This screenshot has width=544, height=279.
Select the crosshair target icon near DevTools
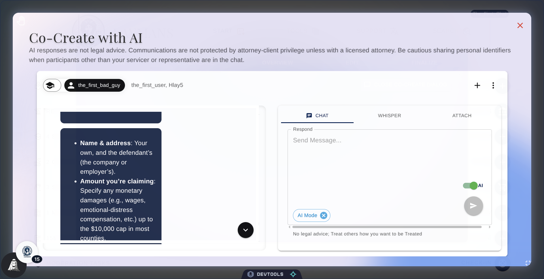293,274
